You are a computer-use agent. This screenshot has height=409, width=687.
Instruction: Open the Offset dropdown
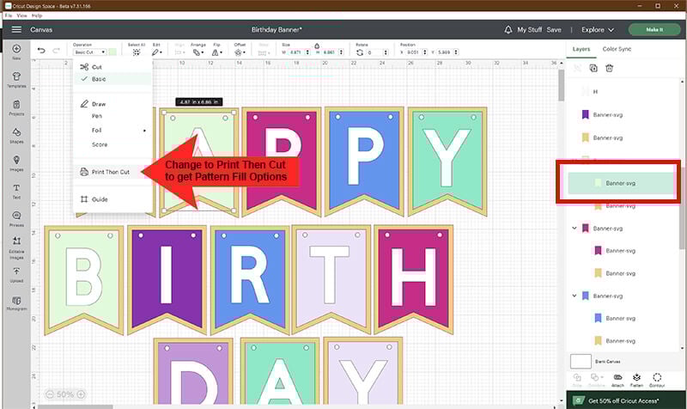[x=240, y=52]
